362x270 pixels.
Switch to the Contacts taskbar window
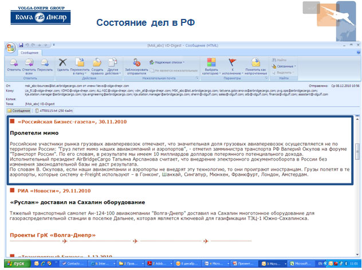(74, 264)
